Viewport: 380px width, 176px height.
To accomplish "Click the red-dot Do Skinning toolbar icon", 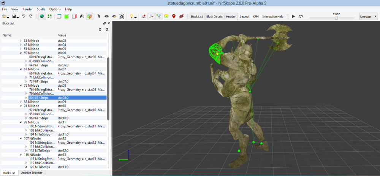I will (x=144, y=16).
